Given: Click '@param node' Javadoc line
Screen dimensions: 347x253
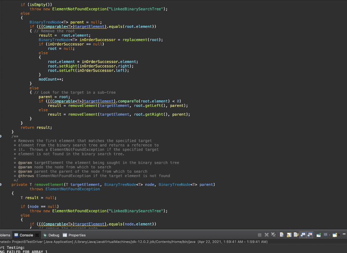Looking at the screenshot, I should [65, 167].
